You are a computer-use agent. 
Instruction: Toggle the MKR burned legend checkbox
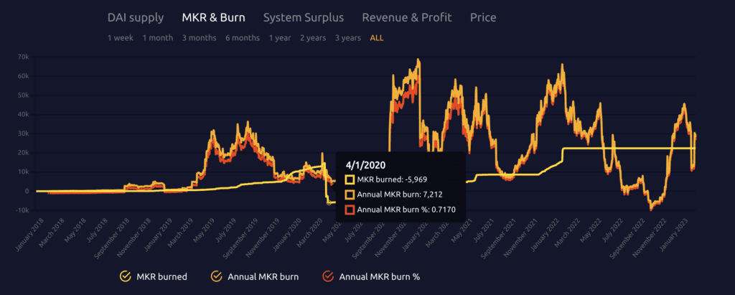(125, 277)
